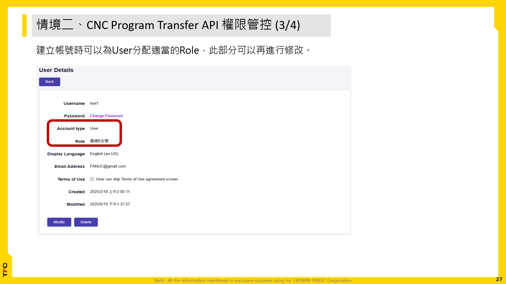Click the Role label
This screenshot has height=284, width=506.
coord(80,141)
